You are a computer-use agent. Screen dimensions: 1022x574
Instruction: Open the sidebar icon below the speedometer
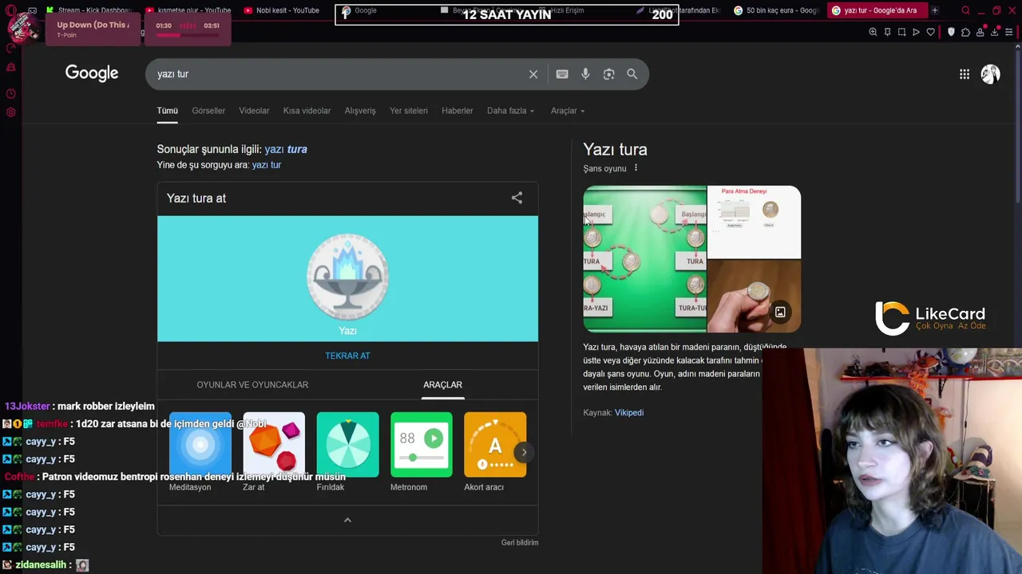[x=10, y=67]
